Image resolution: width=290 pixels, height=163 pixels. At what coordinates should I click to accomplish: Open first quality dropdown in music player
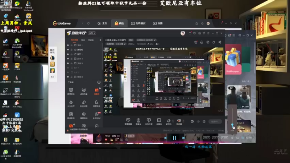pos(207,138)
